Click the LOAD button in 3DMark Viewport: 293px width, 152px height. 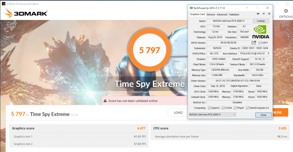(x=178, y=112)
